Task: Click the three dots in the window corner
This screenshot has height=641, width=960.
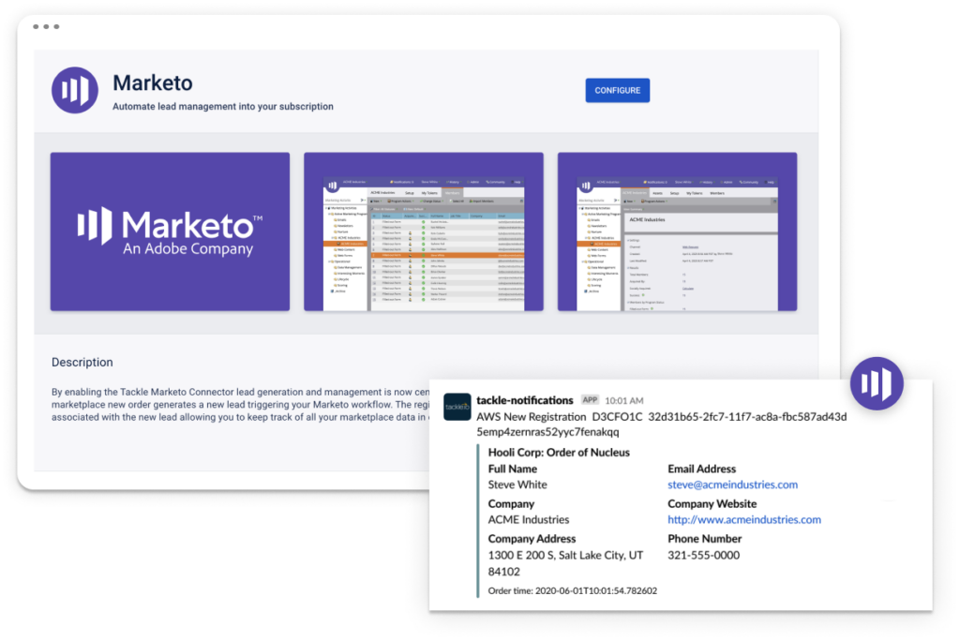Action: click(46, 26)
